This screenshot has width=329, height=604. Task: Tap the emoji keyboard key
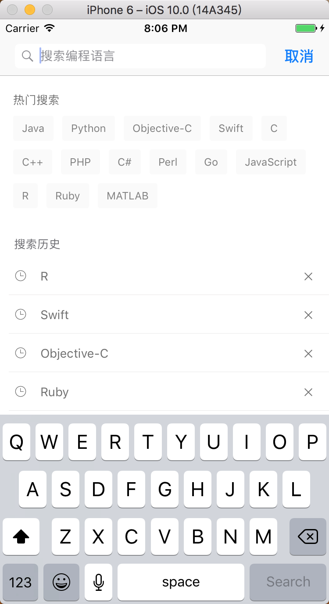click(61, 582)
